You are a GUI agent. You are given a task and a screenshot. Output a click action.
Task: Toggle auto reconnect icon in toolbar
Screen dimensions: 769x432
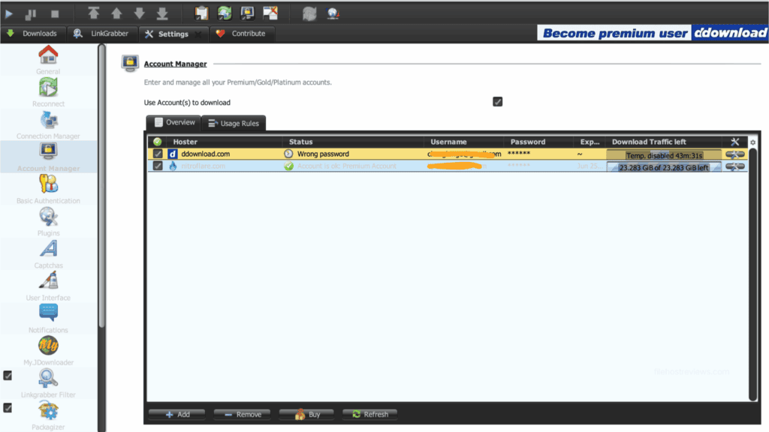[225, 13]
